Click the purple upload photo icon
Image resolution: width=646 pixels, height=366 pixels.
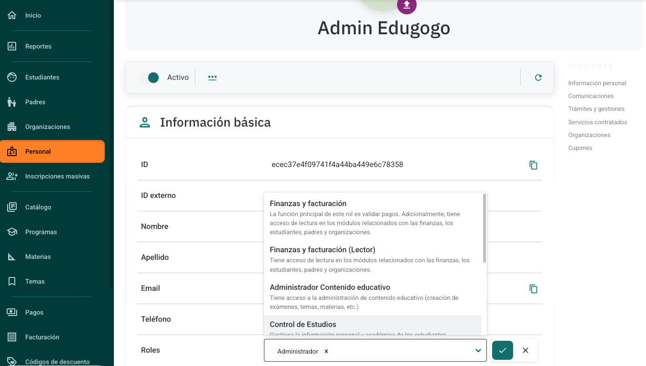(407, 5)
